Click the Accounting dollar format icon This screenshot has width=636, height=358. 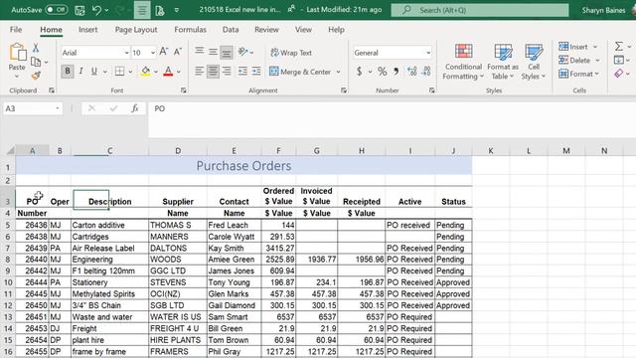tap(359, 72)
